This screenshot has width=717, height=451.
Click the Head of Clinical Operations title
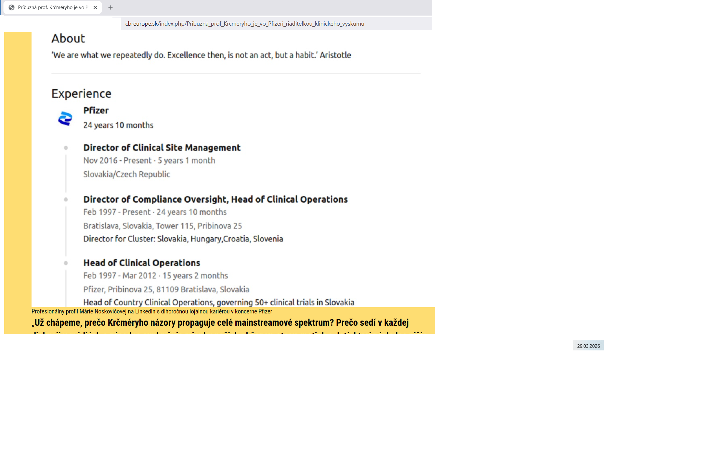coord(142,263)
